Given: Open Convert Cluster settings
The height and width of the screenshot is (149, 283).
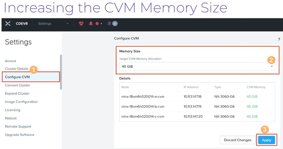Looking at the screenshot, I should point(18,85).
